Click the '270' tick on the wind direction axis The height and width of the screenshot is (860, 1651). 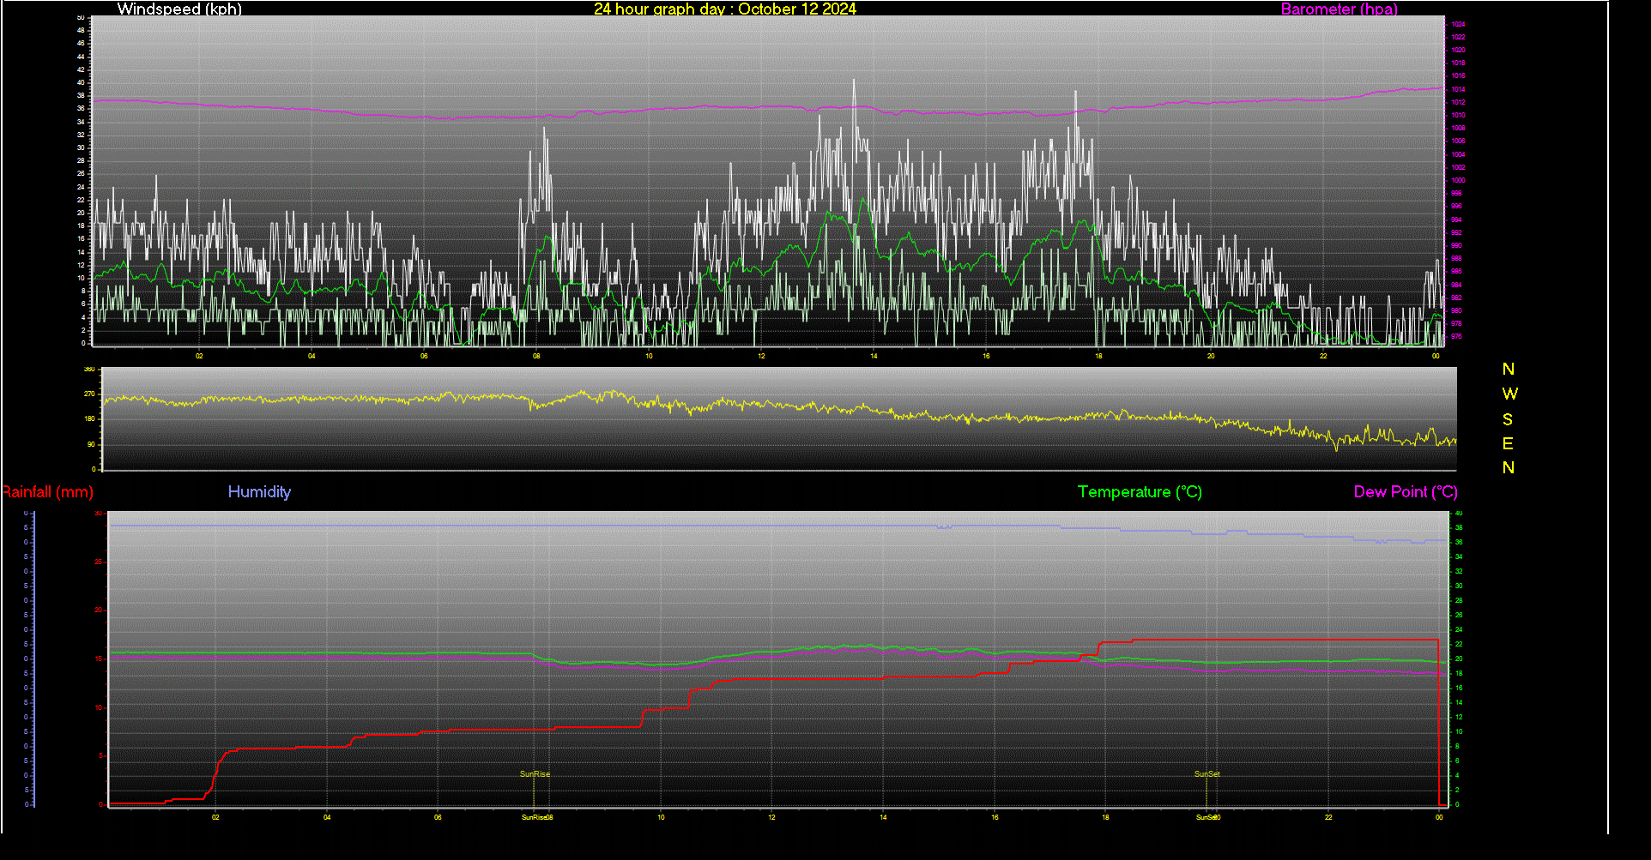pyautogui.click(x=89, y=394)
